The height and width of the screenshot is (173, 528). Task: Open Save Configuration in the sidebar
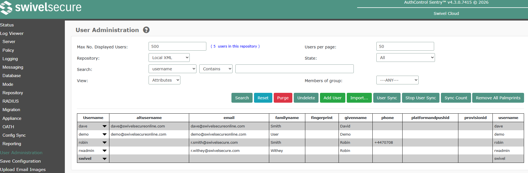tap(21, 161)
